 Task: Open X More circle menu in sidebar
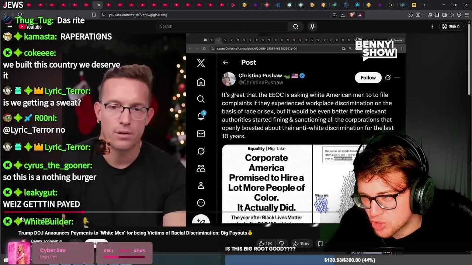pos(201,203)
